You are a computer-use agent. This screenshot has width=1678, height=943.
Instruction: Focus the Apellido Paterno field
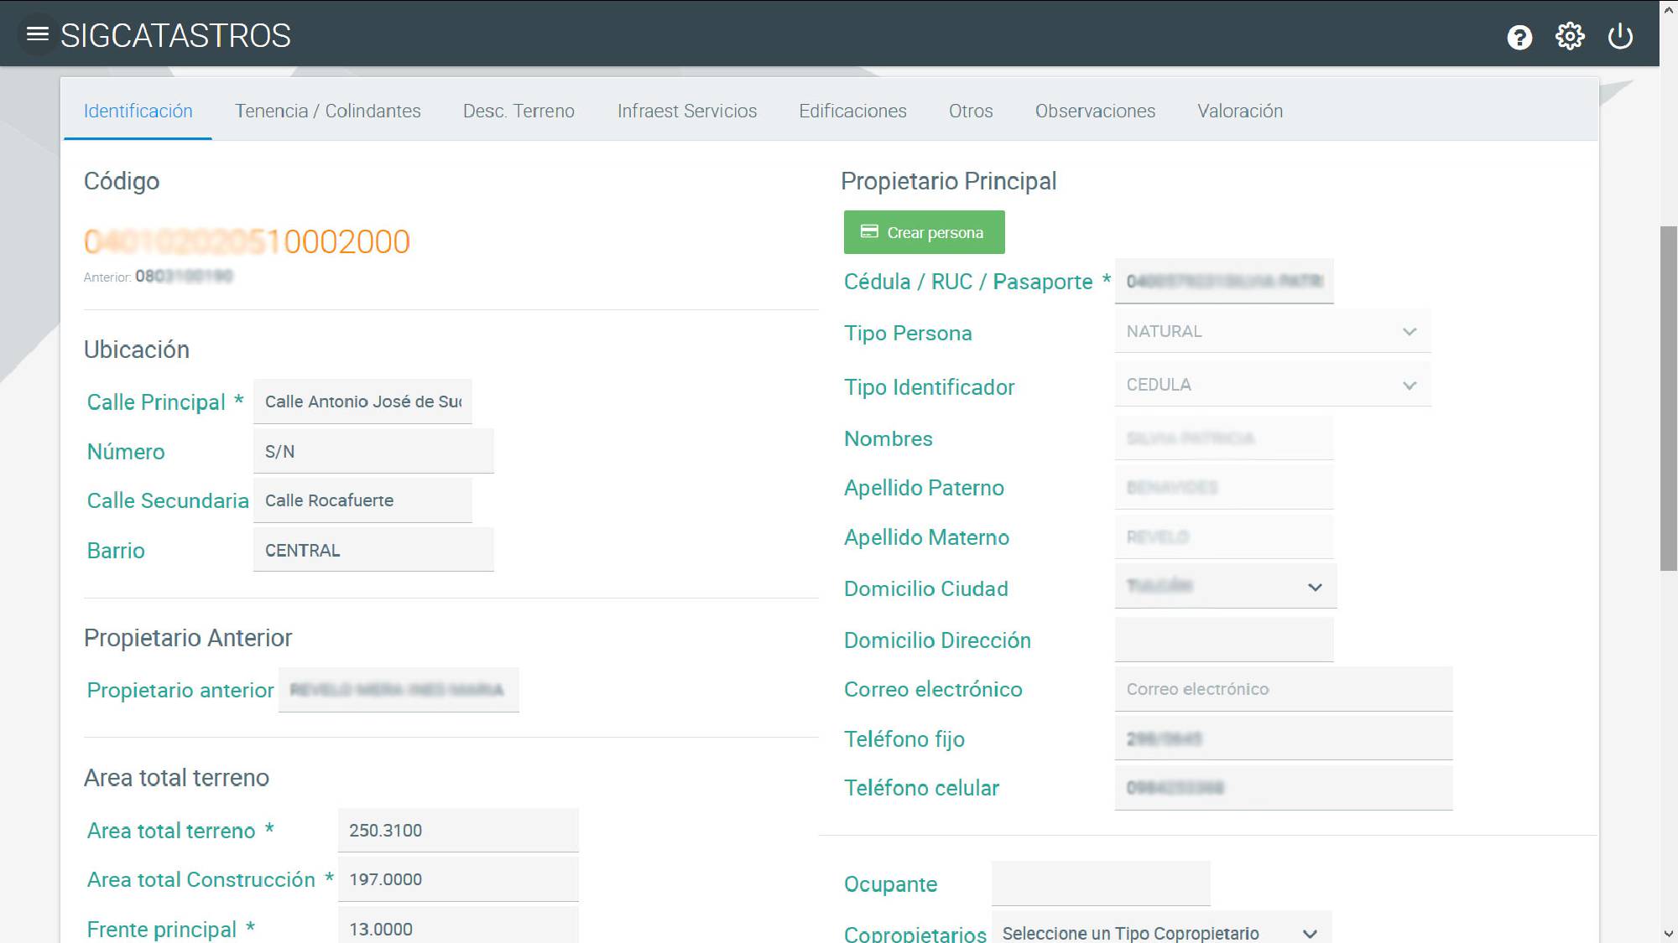[1224, 487]
